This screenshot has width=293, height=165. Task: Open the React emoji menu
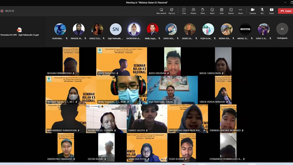coord(212,11)
